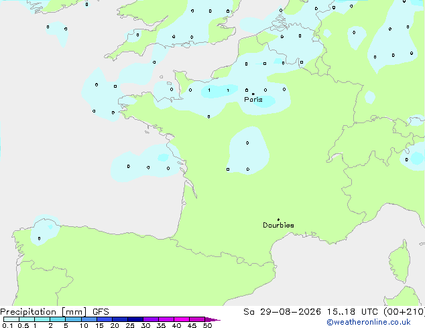This screenshot has height=328, width=425.
Task: Click the forecast date 29-08-2026 text
Action: tap(290, 312)
